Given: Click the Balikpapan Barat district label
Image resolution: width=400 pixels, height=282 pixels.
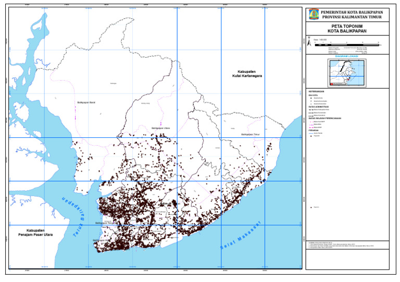Looking at the screenshot, I should [85, 103].
